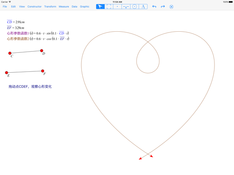234x175 pixels.
Task: Select the sin parametric function text
Action: 38,33
